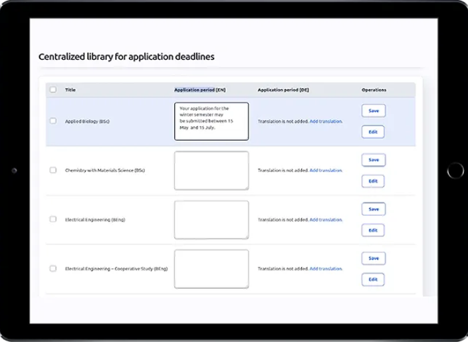Toggle the select-all checkbox in table header
This screenshot has height=342, width=468.
tap(53, 90)
